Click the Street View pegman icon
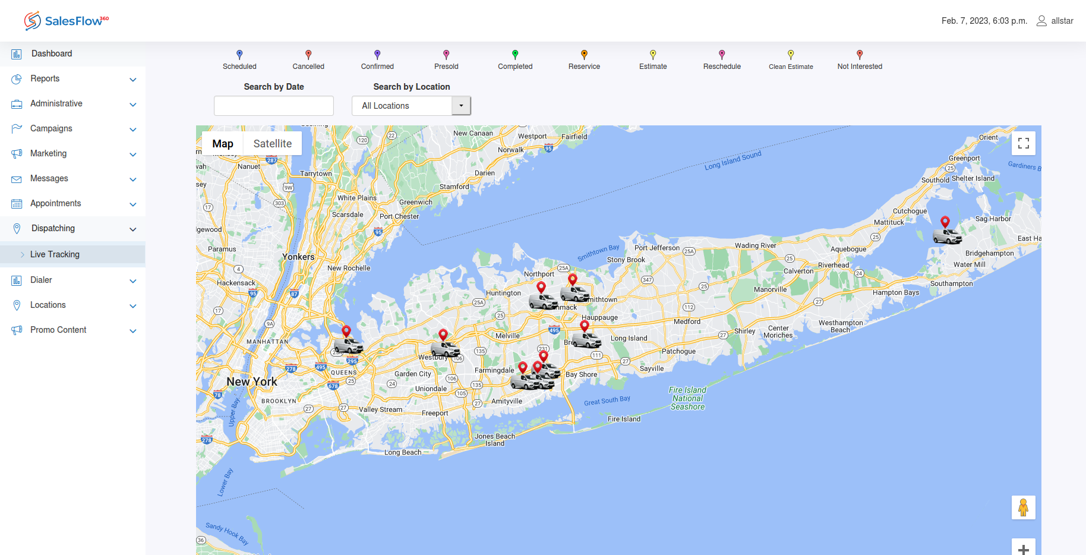This screenshot has width=1086, height=555. coord(1023,507)
